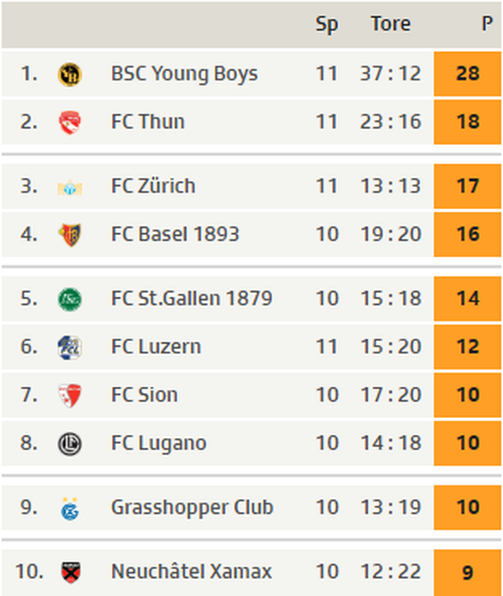Click the FC Lugano circular logo
Image resolution: width=503 pixels, height=596 pixels.
[x=70, y=444]
